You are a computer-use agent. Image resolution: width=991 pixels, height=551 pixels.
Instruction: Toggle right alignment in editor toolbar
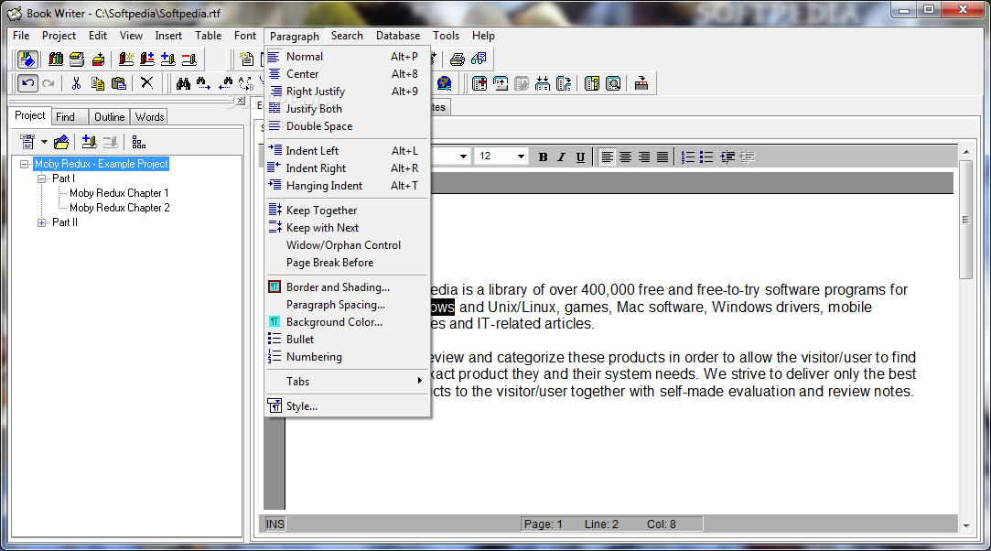pos(644,157)
